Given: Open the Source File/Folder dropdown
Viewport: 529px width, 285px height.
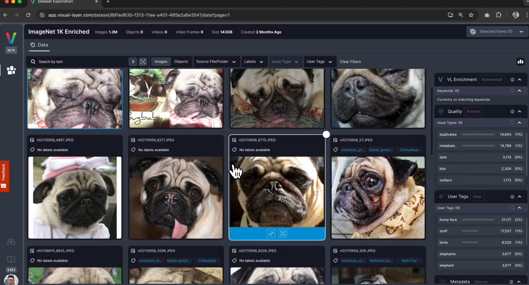Looking at the screenshot, I should click(216, 62).
